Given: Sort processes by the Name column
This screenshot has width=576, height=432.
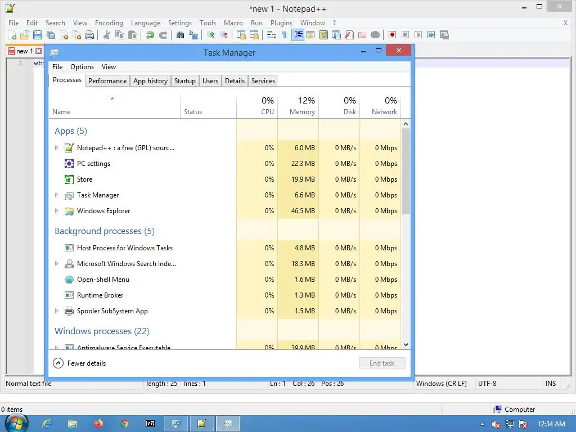Looking at the screenshot, I should tap(114, 106).
